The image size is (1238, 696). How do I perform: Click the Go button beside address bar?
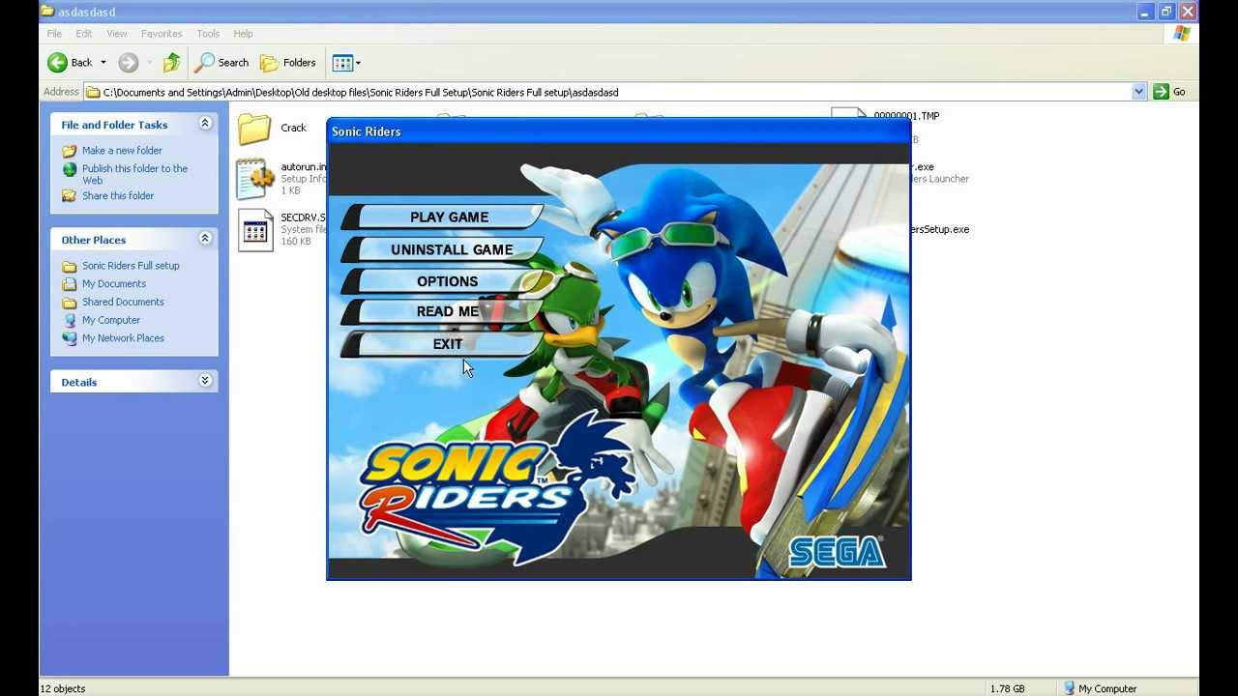(x=1169, y=92)
